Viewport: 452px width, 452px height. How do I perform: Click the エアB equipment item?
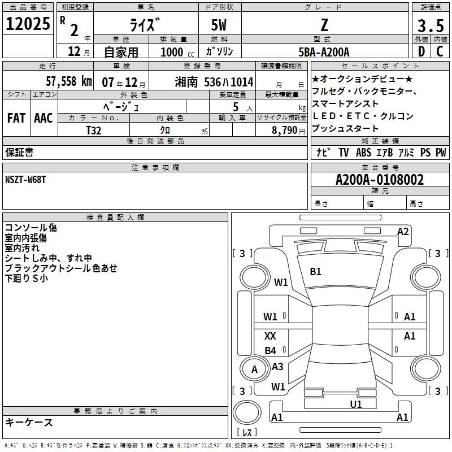385,152
